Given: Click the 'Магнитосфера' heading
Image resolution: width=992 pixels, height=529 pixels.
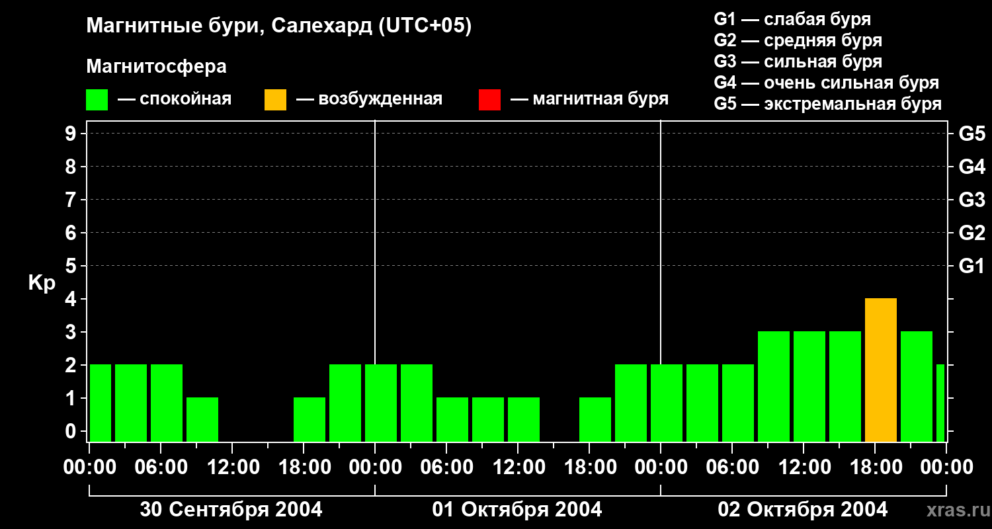Looking at the screenshot, I should click(x=156, y=67).
